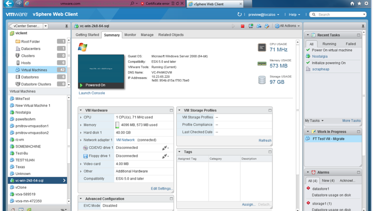Show New (4) alarms tab
Viewport: 373px width, 211px height.
point(328,181)
